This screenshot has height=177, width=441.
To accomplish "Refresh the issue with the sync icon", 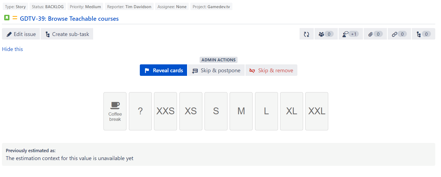I will 306,34.
